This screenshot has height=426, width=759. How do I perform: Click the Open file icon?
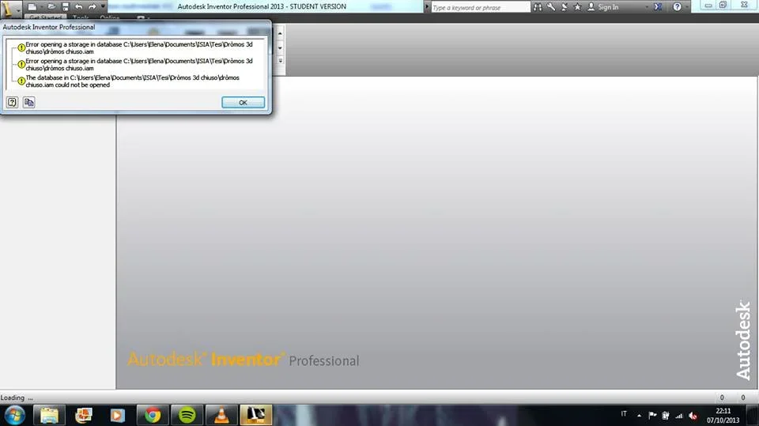51,7
